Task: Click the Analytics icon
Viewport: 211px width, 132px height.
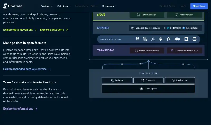Action: click(112, 81)
